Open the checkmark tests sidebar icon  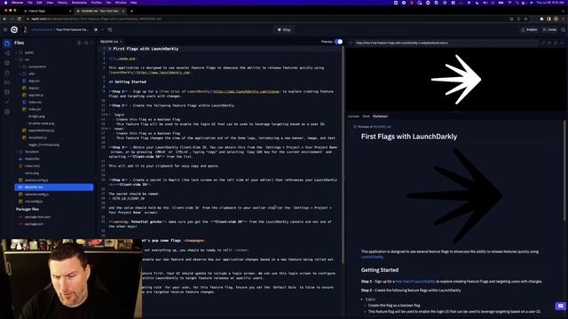click(7, 102)
